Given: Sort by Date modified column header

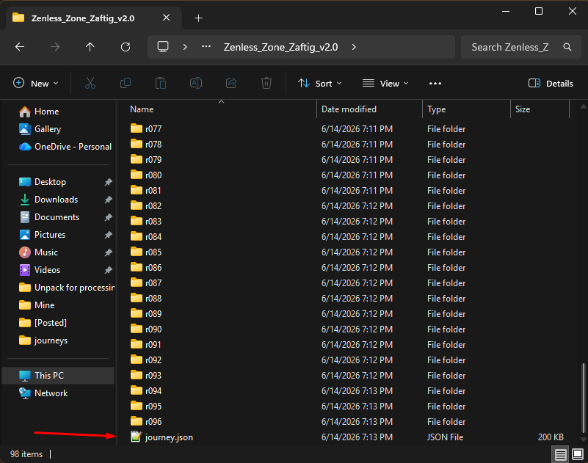Looking at the screenshot, I should pos(349,109).
